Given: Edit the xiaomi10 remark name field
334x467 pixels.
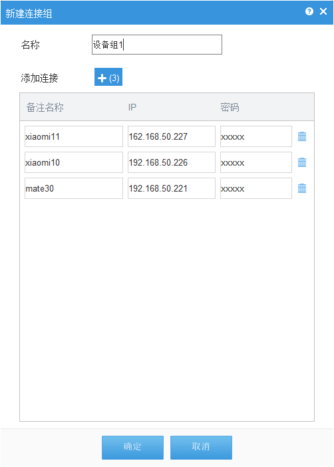Looking at the screenshot, I should [74, 162].
